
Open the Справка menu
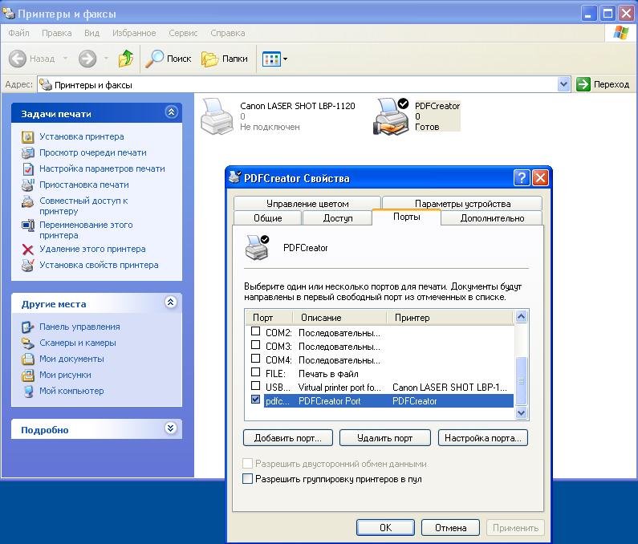[x=228, y=33]
